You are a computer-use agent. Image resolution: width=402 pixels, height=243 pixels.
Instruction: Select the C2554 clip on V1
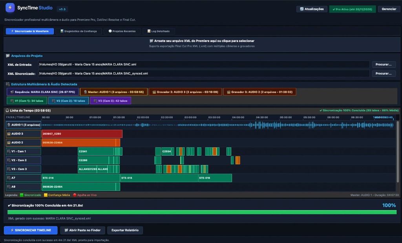pos(166,151)
